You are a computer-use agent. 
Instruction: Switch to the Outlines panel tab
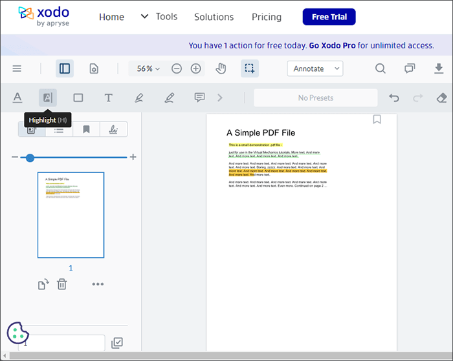(x=59, y=131)
